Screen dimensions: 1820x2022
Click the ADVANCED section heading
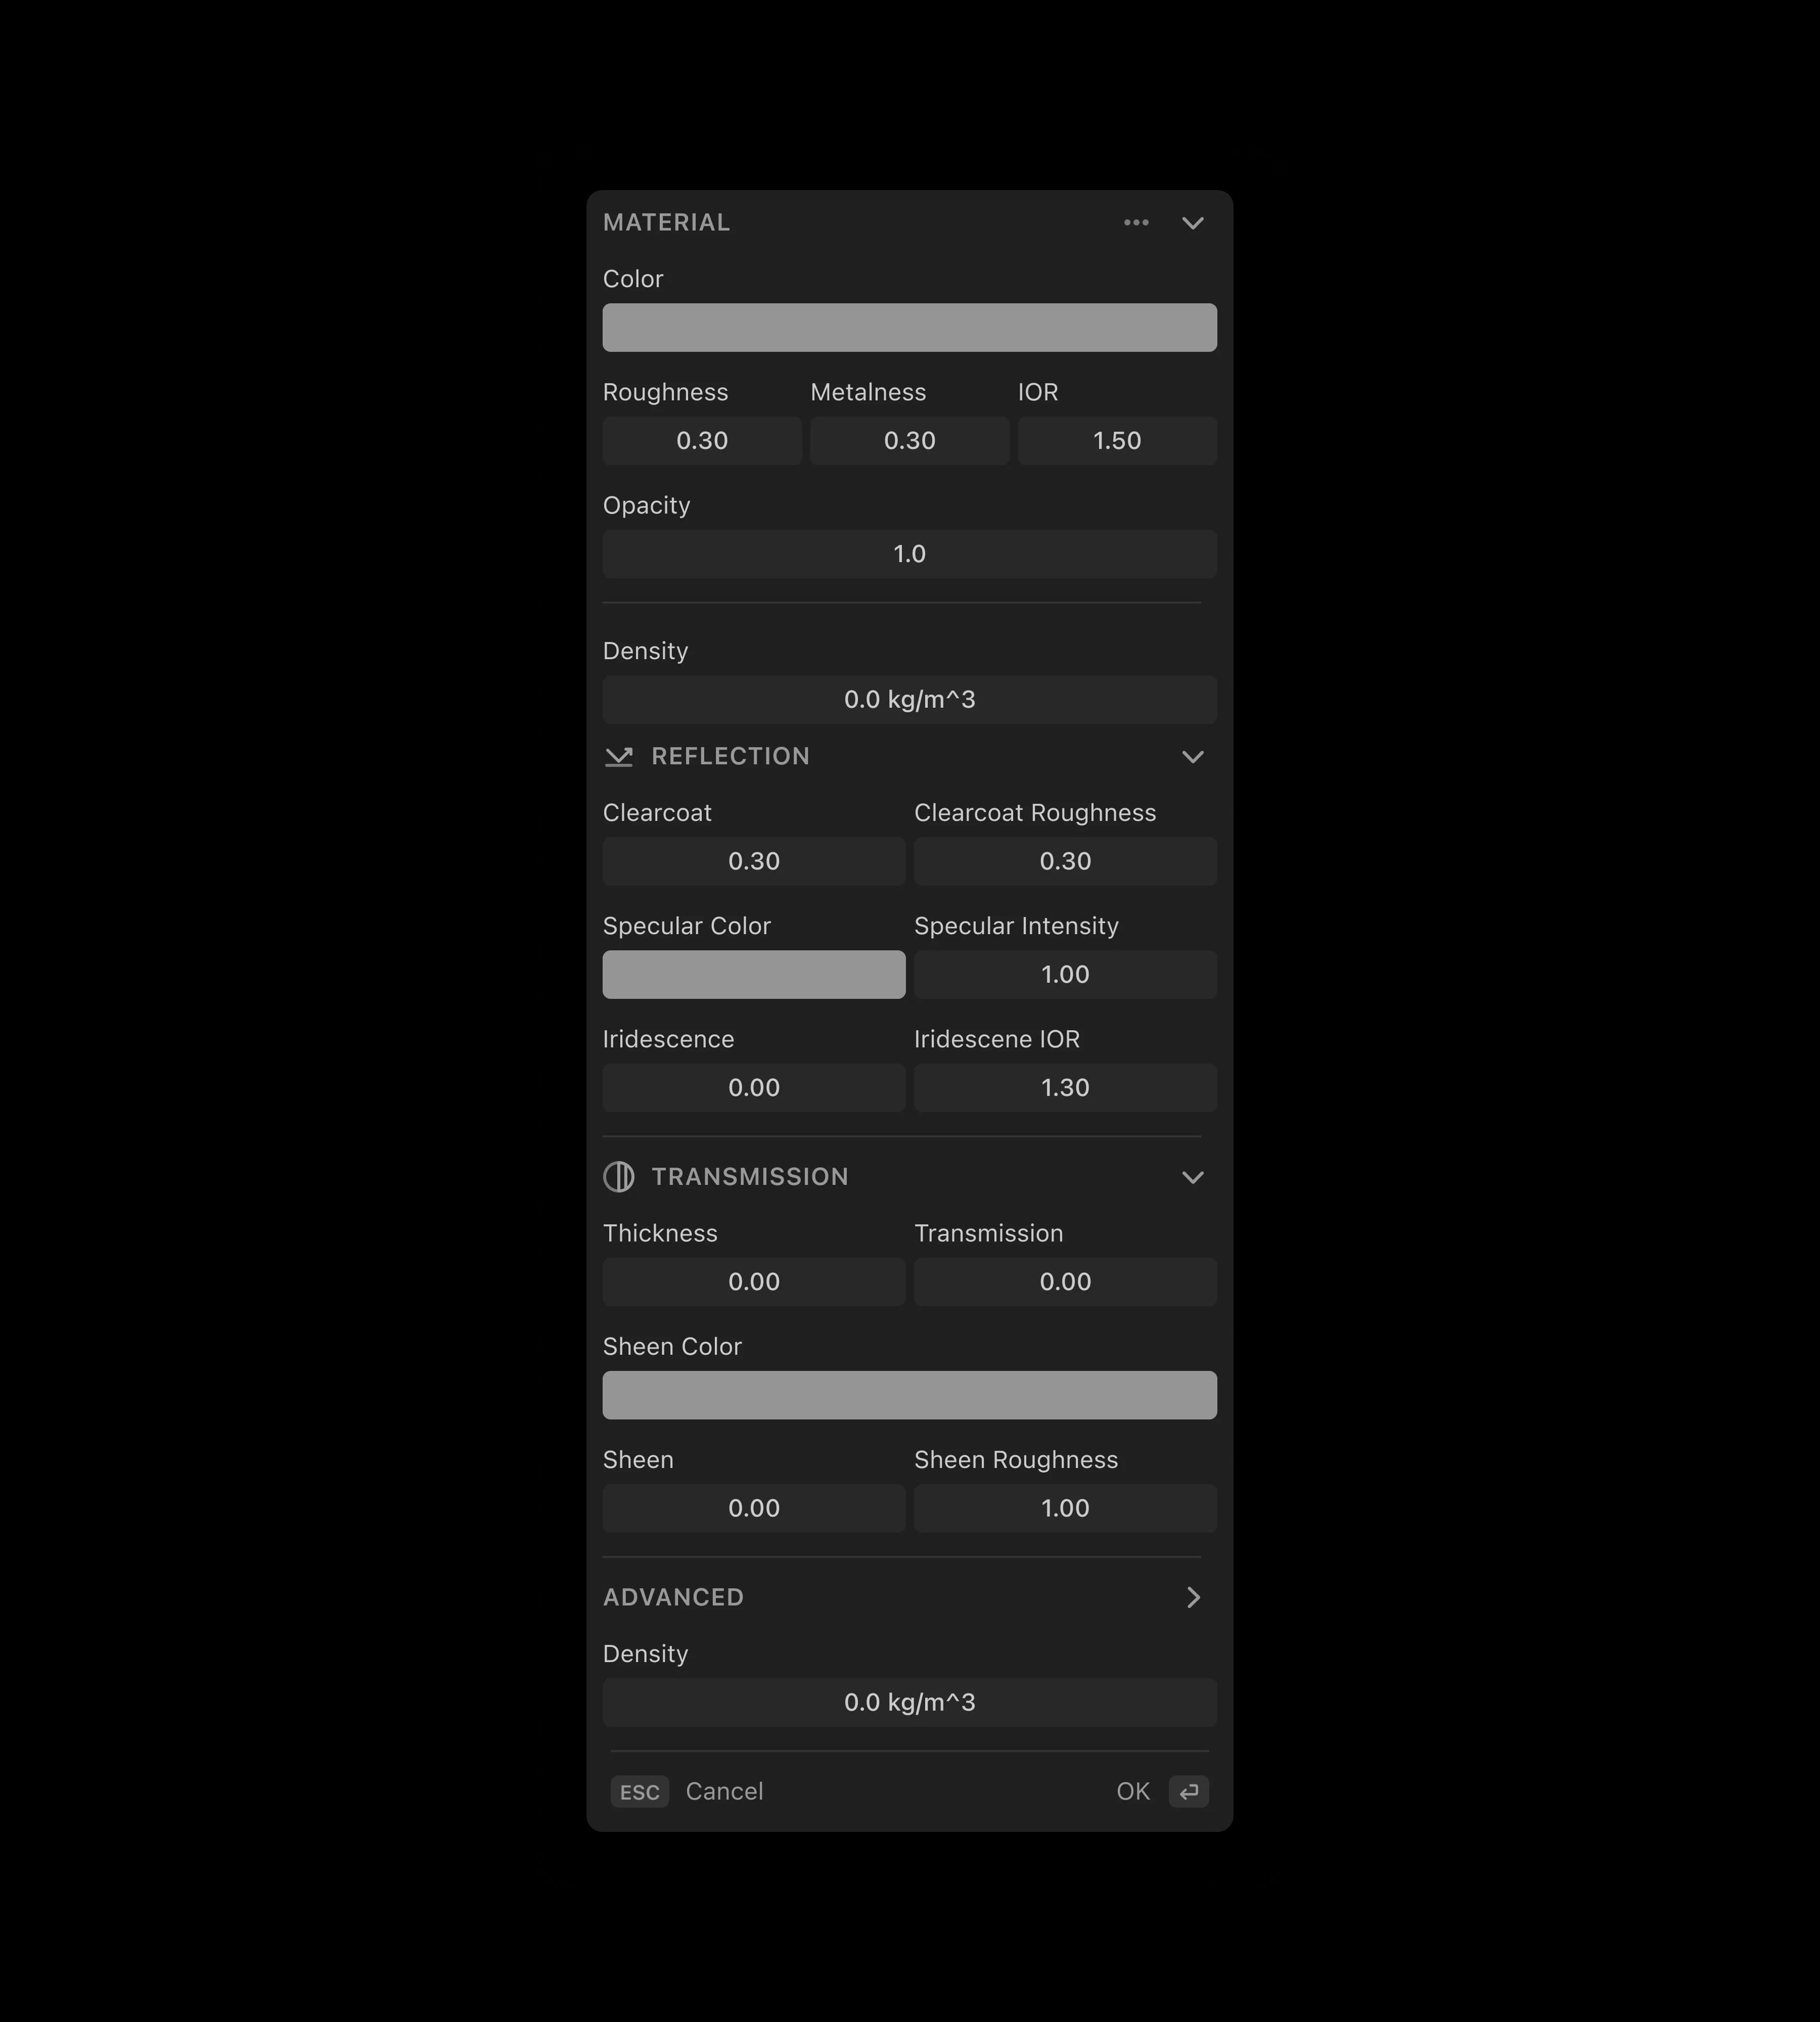point(673,1597)
